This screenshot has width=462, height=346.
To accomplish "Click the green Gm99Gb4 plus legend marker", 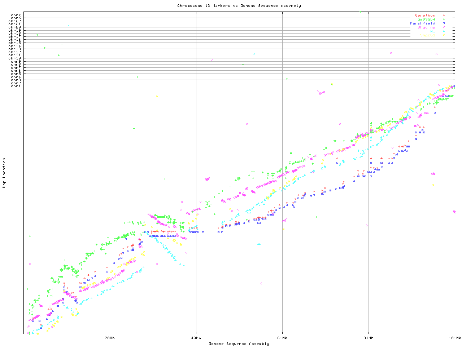I will pyautogui.click(x=444, y=19).
